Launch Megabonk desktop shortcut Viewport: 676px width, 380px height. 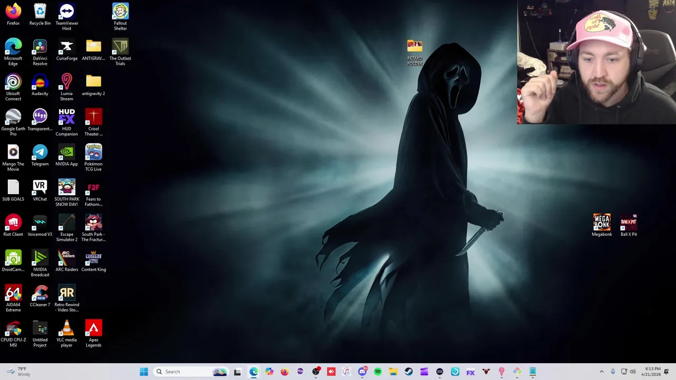[x=602, y=225]
